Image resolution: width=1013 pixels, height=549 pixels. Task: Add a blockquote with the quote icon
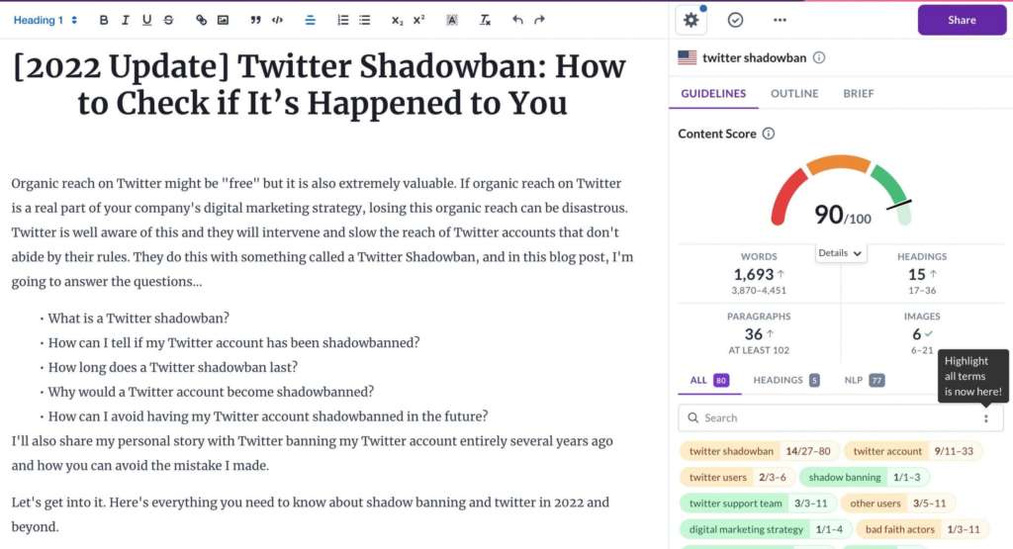(x=256, y=20)
